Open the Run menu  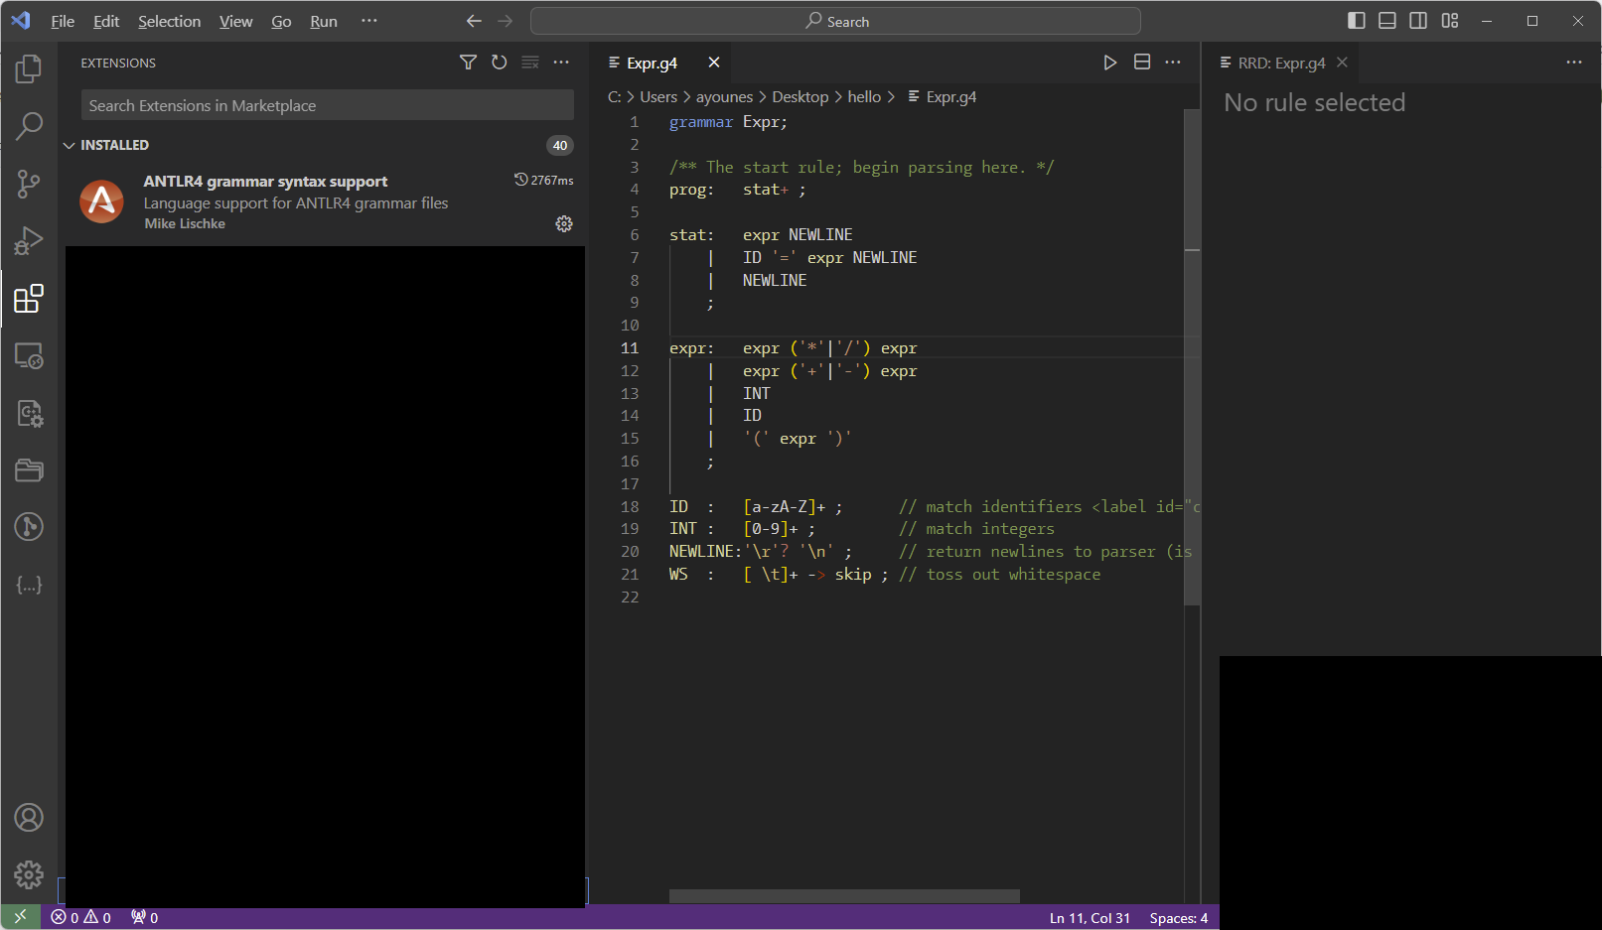[x=324, y=21]
